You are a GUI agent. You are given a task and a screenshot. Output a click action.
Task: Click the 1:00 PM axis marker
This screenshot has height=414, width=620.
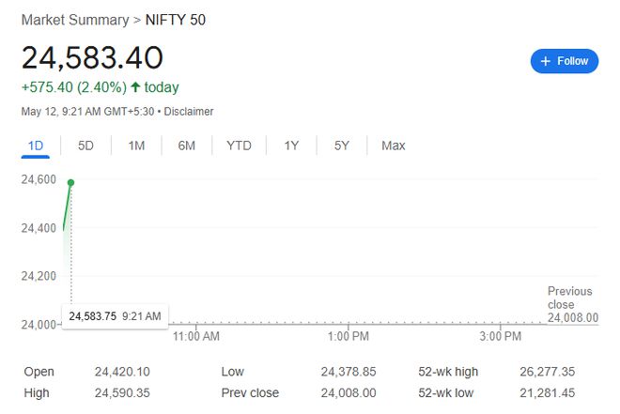coord(349,336)
